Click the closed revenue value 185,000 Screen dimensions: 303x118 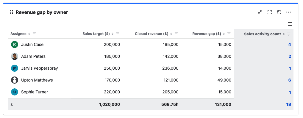point(171,44)
